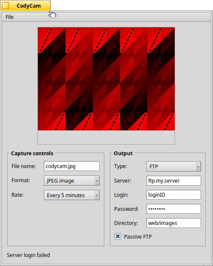Viewport: 213px width, 266px height.
Task: Click the Type: label
Action: 121,166
